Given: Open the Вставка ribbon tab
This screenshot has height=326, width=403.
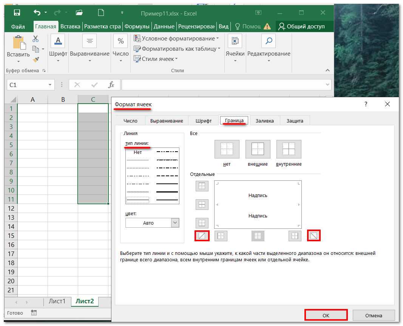Looking at the screenshot, I should click(x=70, y=26).
